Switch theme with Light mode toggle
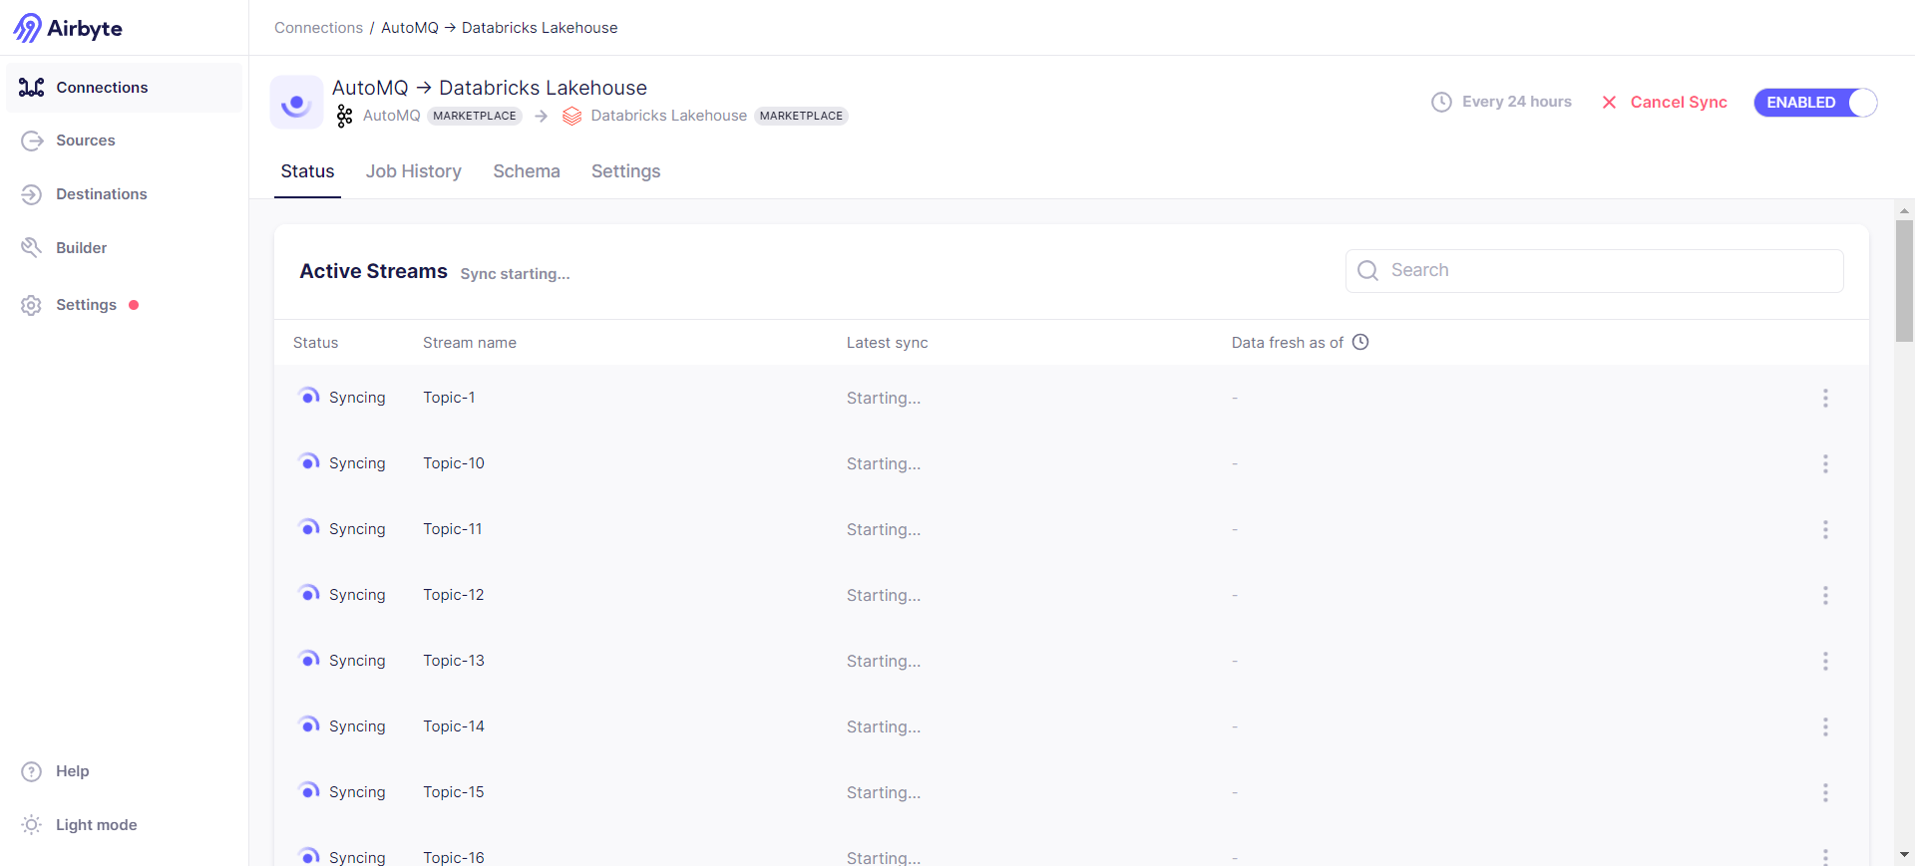This screenshot has width=1915, height=866. tap(96, 825)
